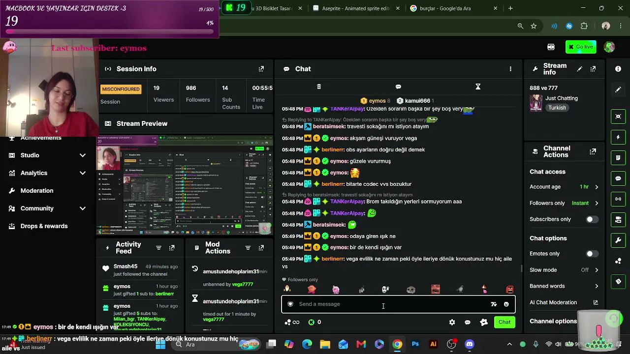This screenshot has width=630, height=354.
Task: Toggle the broadcast signal icon in sidebar
Action: [x=618, y=199]
